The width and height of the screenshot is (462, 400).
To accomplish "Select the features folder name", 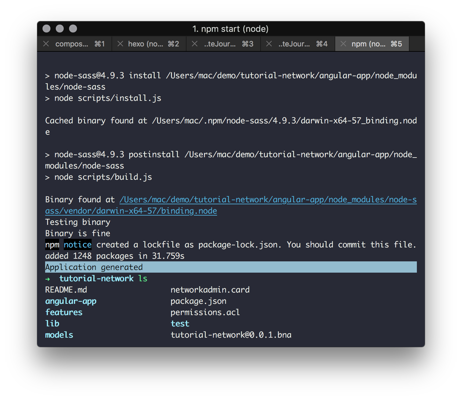I will pyautogui.click(x=64, y=312).
